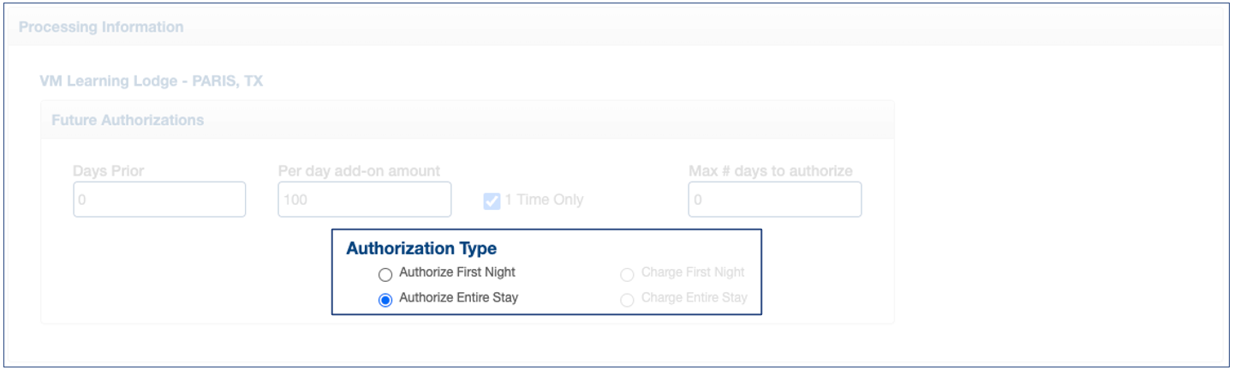Focus the Per day add-on amount field
Image resolution: width=1234 pixels, height=370 pixels.
[364, 200]
